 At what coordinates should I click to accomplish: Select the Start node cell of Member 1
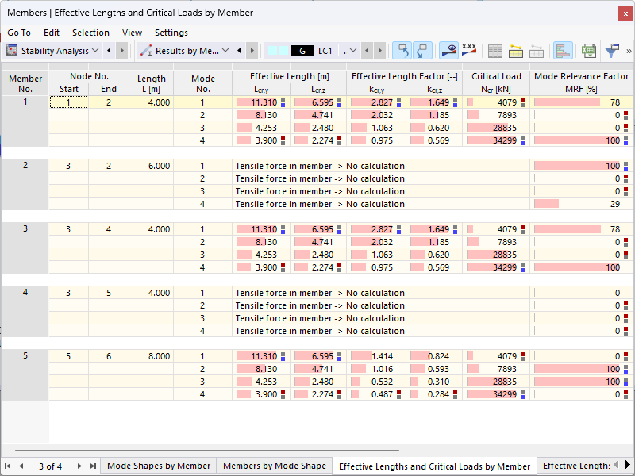67,102
